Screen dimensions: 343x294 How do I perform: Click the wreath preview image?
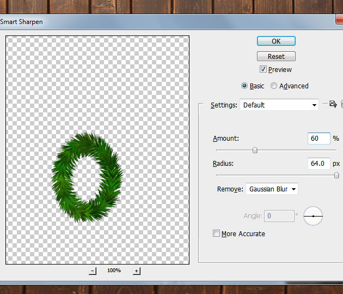87,177
